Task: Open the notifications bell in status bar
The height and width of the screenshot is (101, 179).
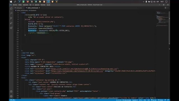Action: click(168, 100)
